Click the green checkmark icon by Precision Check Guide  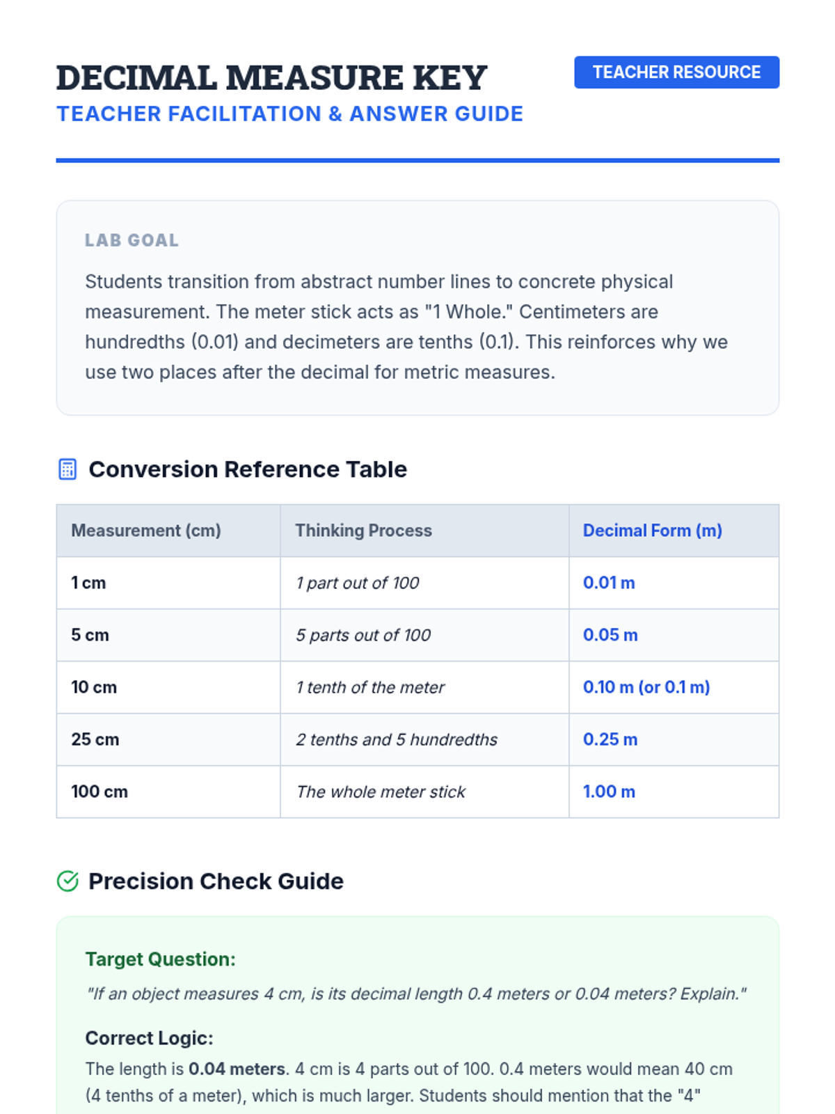click(67, 881)
